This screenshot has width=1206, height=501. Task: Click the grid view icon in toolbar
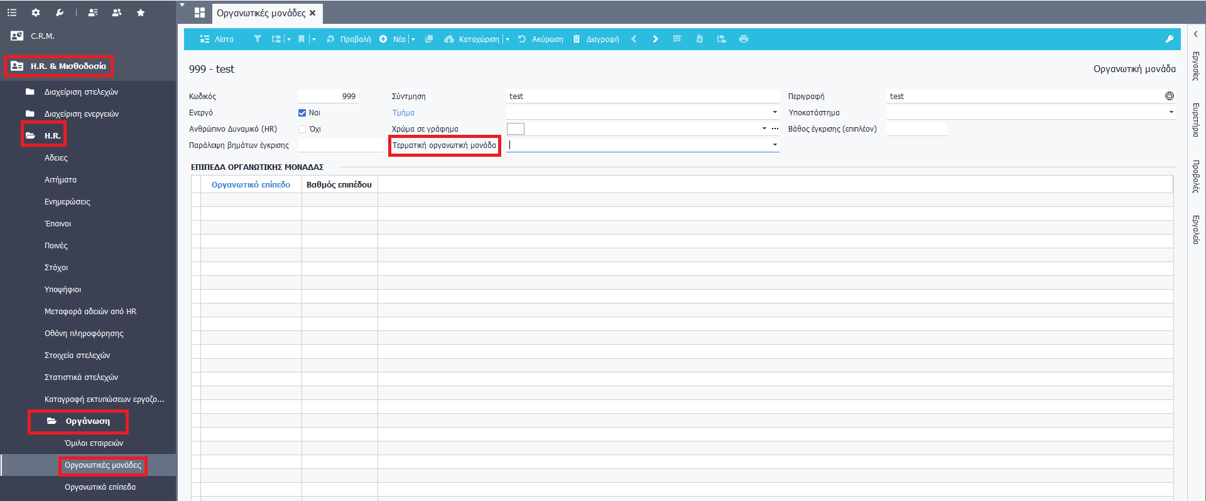click(677, 39)
